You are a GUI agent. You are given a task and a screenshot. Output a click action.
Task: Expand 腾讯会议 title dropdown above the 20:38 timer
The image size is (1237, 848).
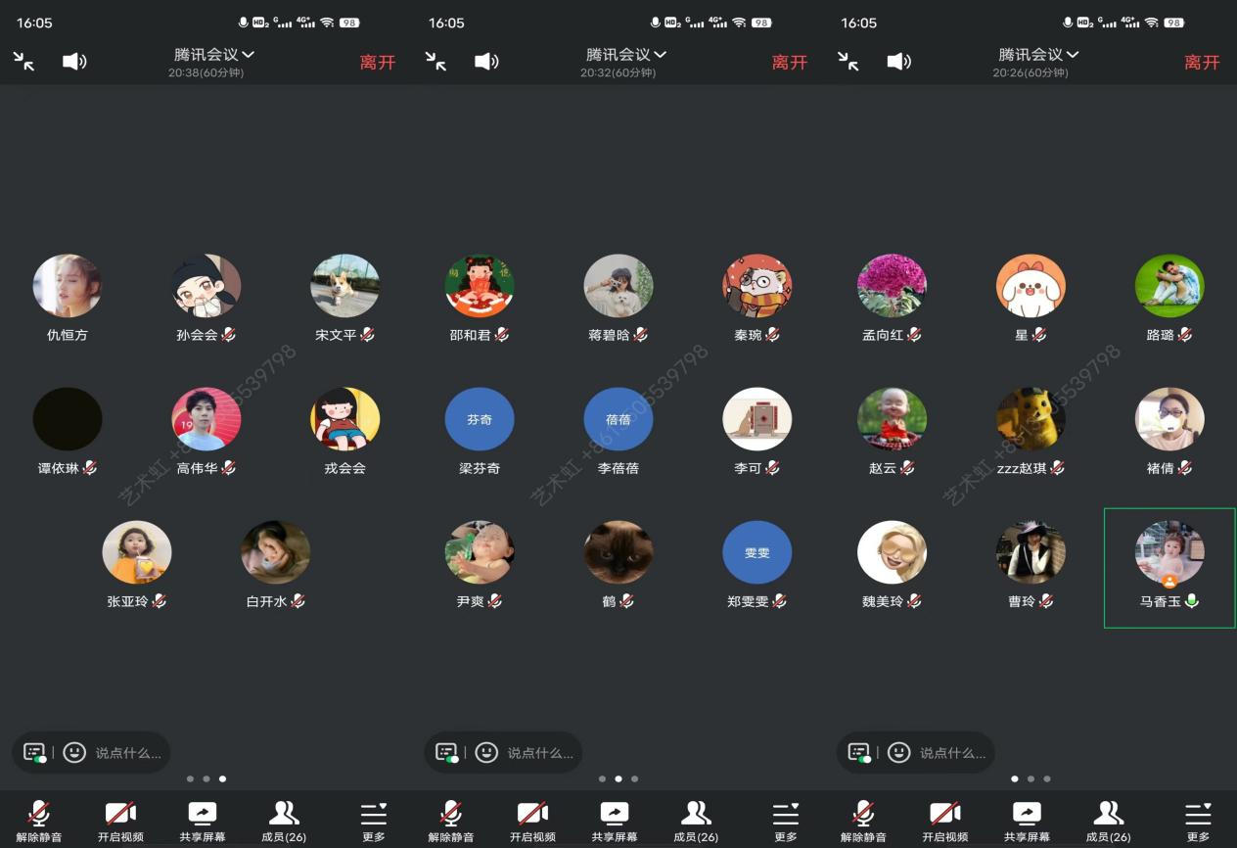(214, 55)
